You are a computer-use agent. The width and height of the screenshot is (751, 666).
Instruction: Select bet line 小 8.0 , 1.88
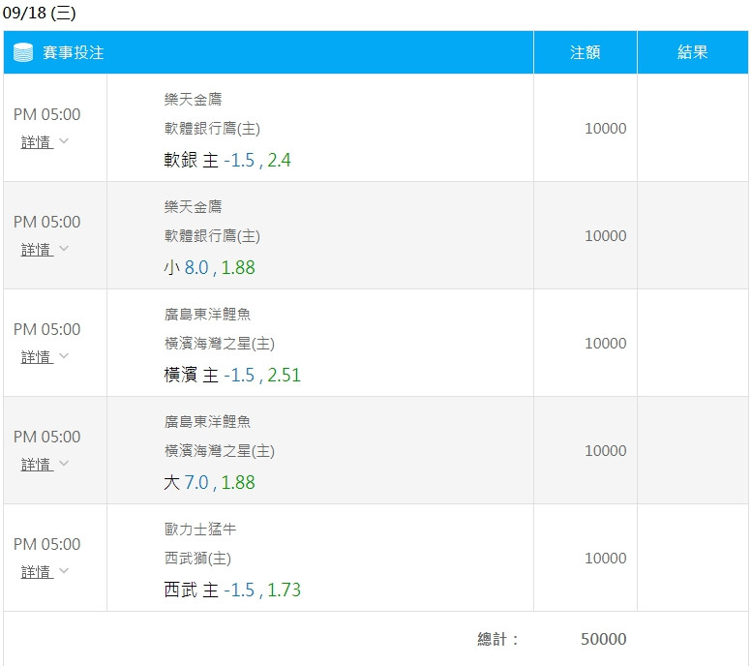point(209,267)
